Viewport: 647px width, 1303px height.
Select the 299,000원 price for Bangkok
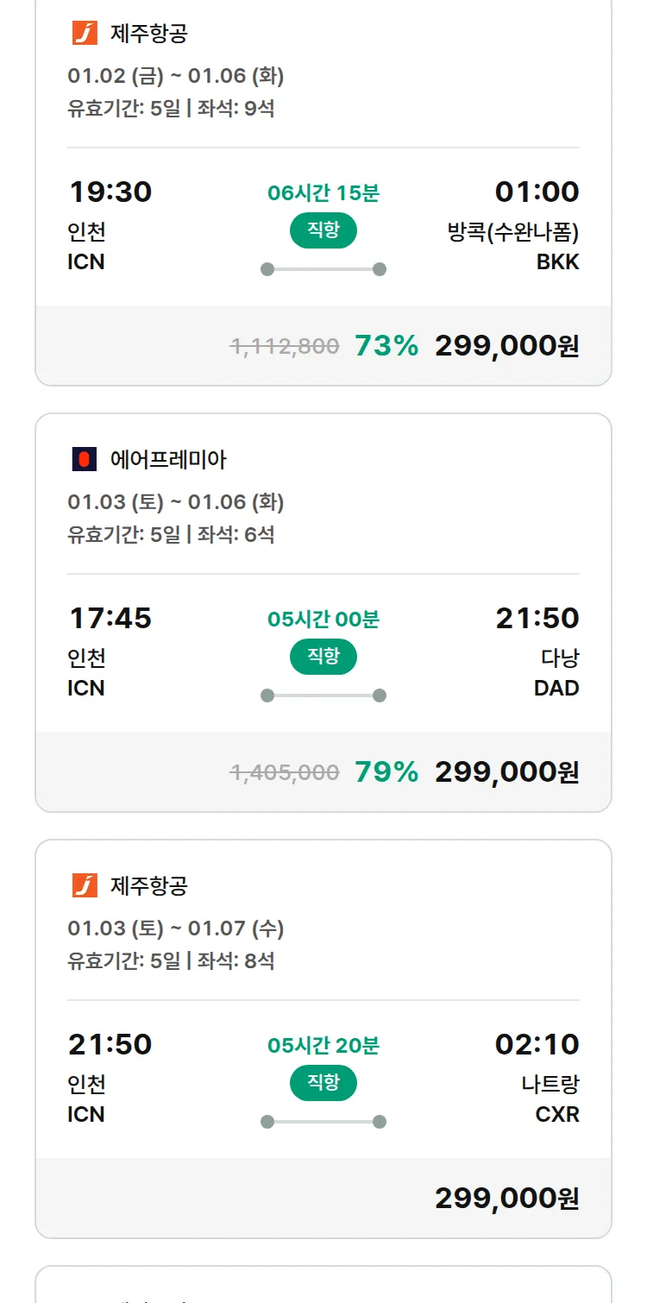coord(506,346)
